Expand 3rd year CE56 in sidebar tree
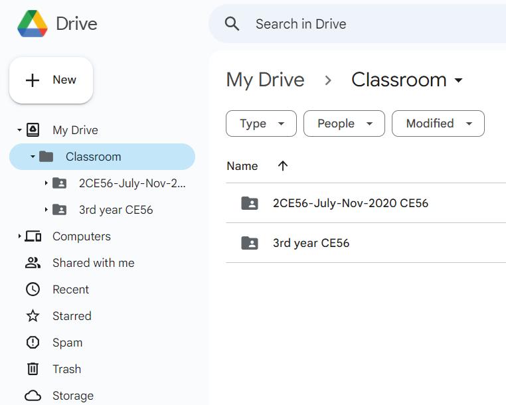The height and width of the screenshot is (405, 506). [46, 210]
